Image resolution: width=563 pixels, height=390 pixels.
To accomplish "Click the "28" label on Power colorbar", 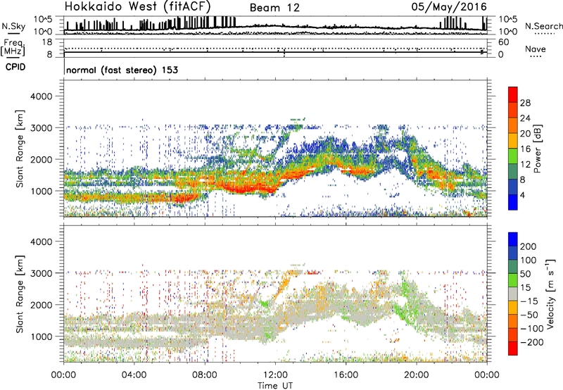I will (x=525, y=103).
